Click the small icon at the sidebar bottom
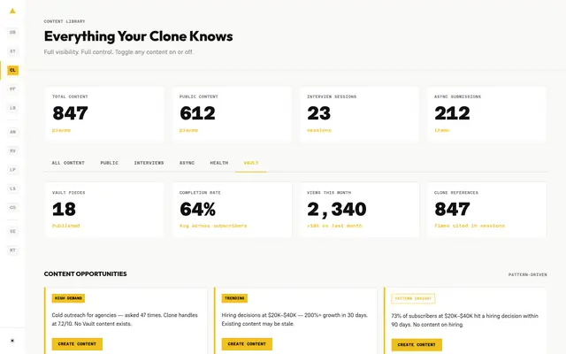Viewport: 566px width, 354px height. pyautogui.click(x=12, y=340)
